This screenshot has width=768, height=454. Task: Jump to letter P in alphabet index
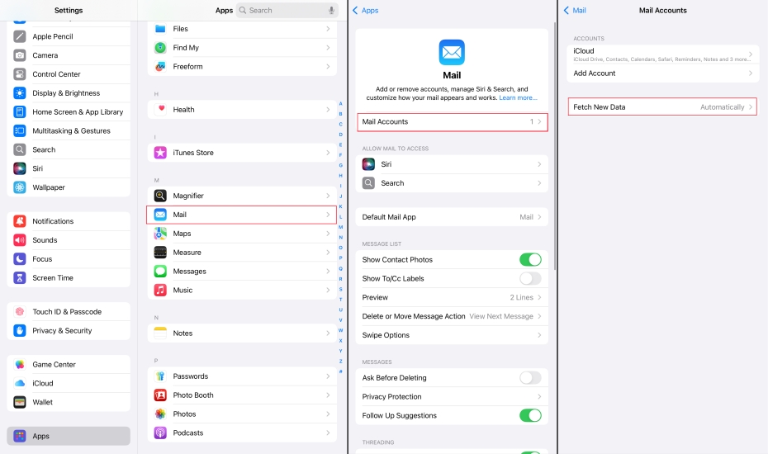pyautogui.click(x=340, y=258)
